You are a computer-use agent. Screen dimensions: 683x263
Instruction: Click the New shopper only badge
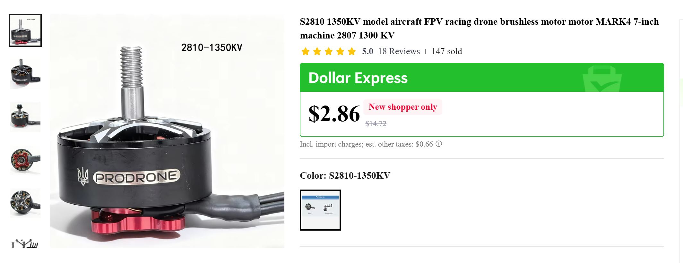coord(403,107)
